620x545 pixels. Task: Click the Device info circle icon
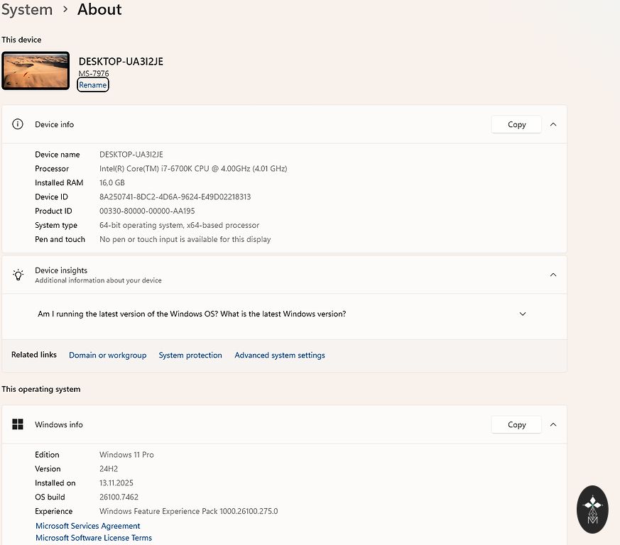18,124
